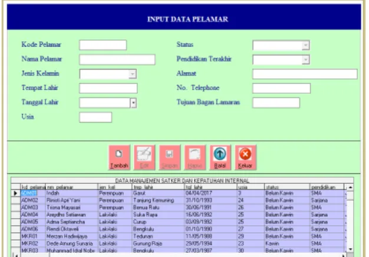Click the name cell Dede Anung Sunaria
369x257 pixels.
[x=71, y=243]
